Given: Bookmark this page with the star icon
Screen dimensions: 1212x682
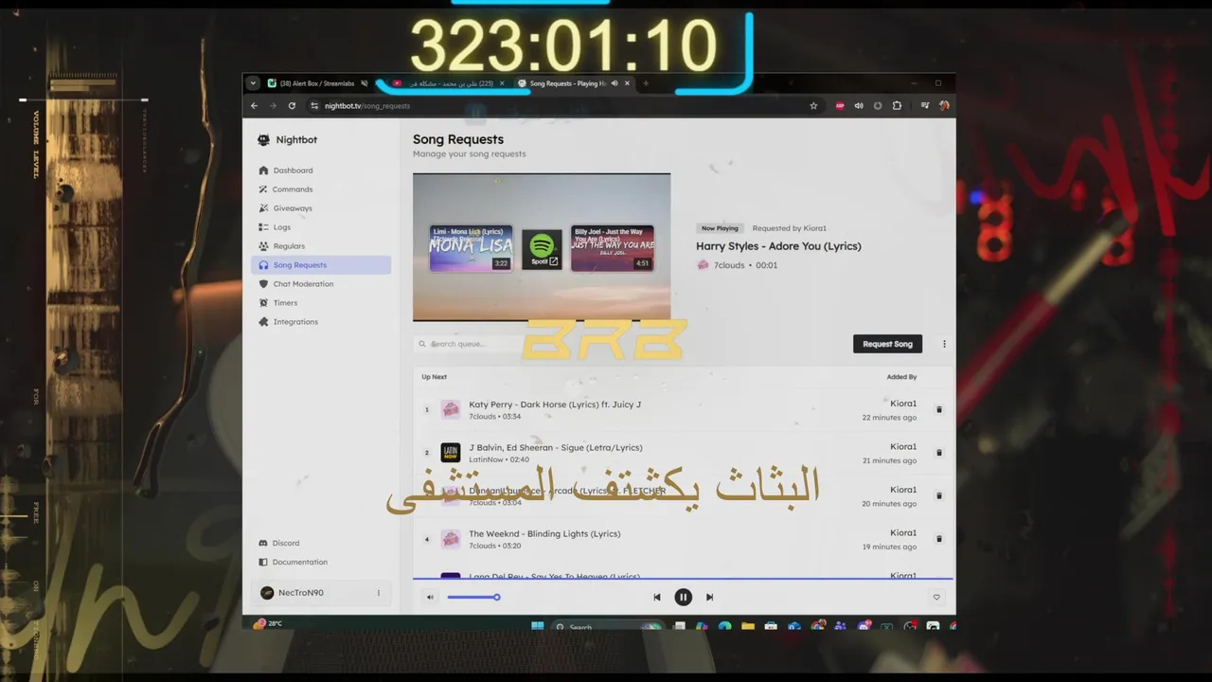Looking at the screenshot, I should coord(813,106).
